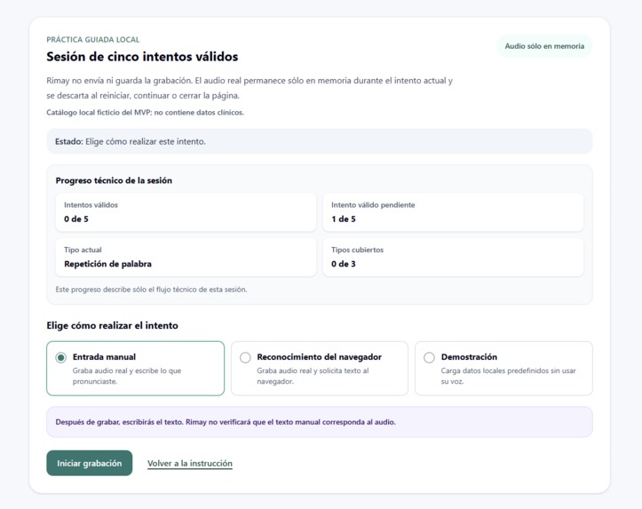This screenshot has height=509, width=642.
Task: Click 'Carga datos locales predefinidos' description
Action: (x=508, y=376)
